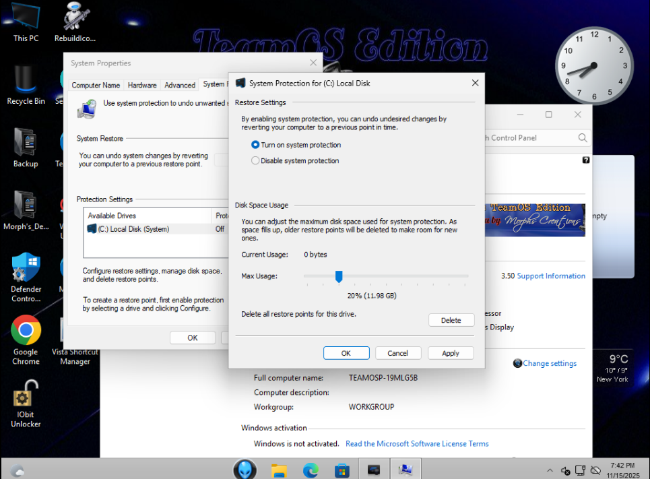Click the search magnifier in Control Panel
Screen dimensions: 650x479
583,137
